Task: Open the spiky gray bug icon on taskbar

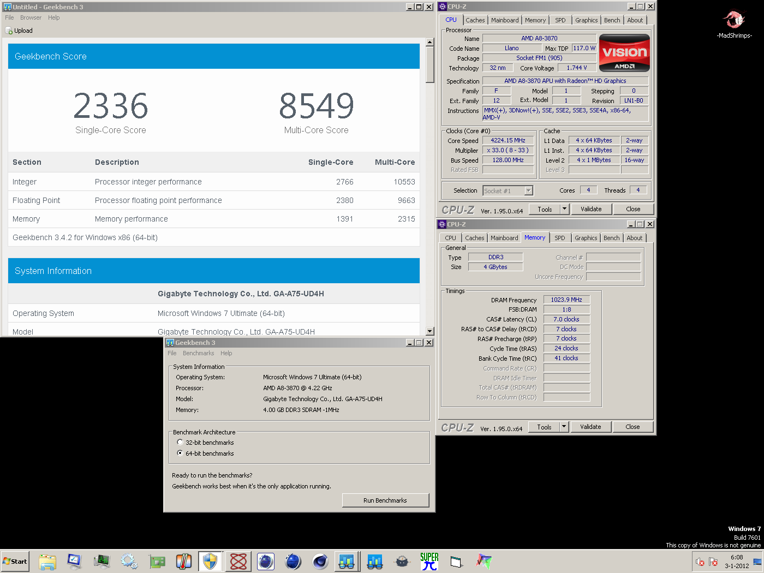Action: click(402, 562)
